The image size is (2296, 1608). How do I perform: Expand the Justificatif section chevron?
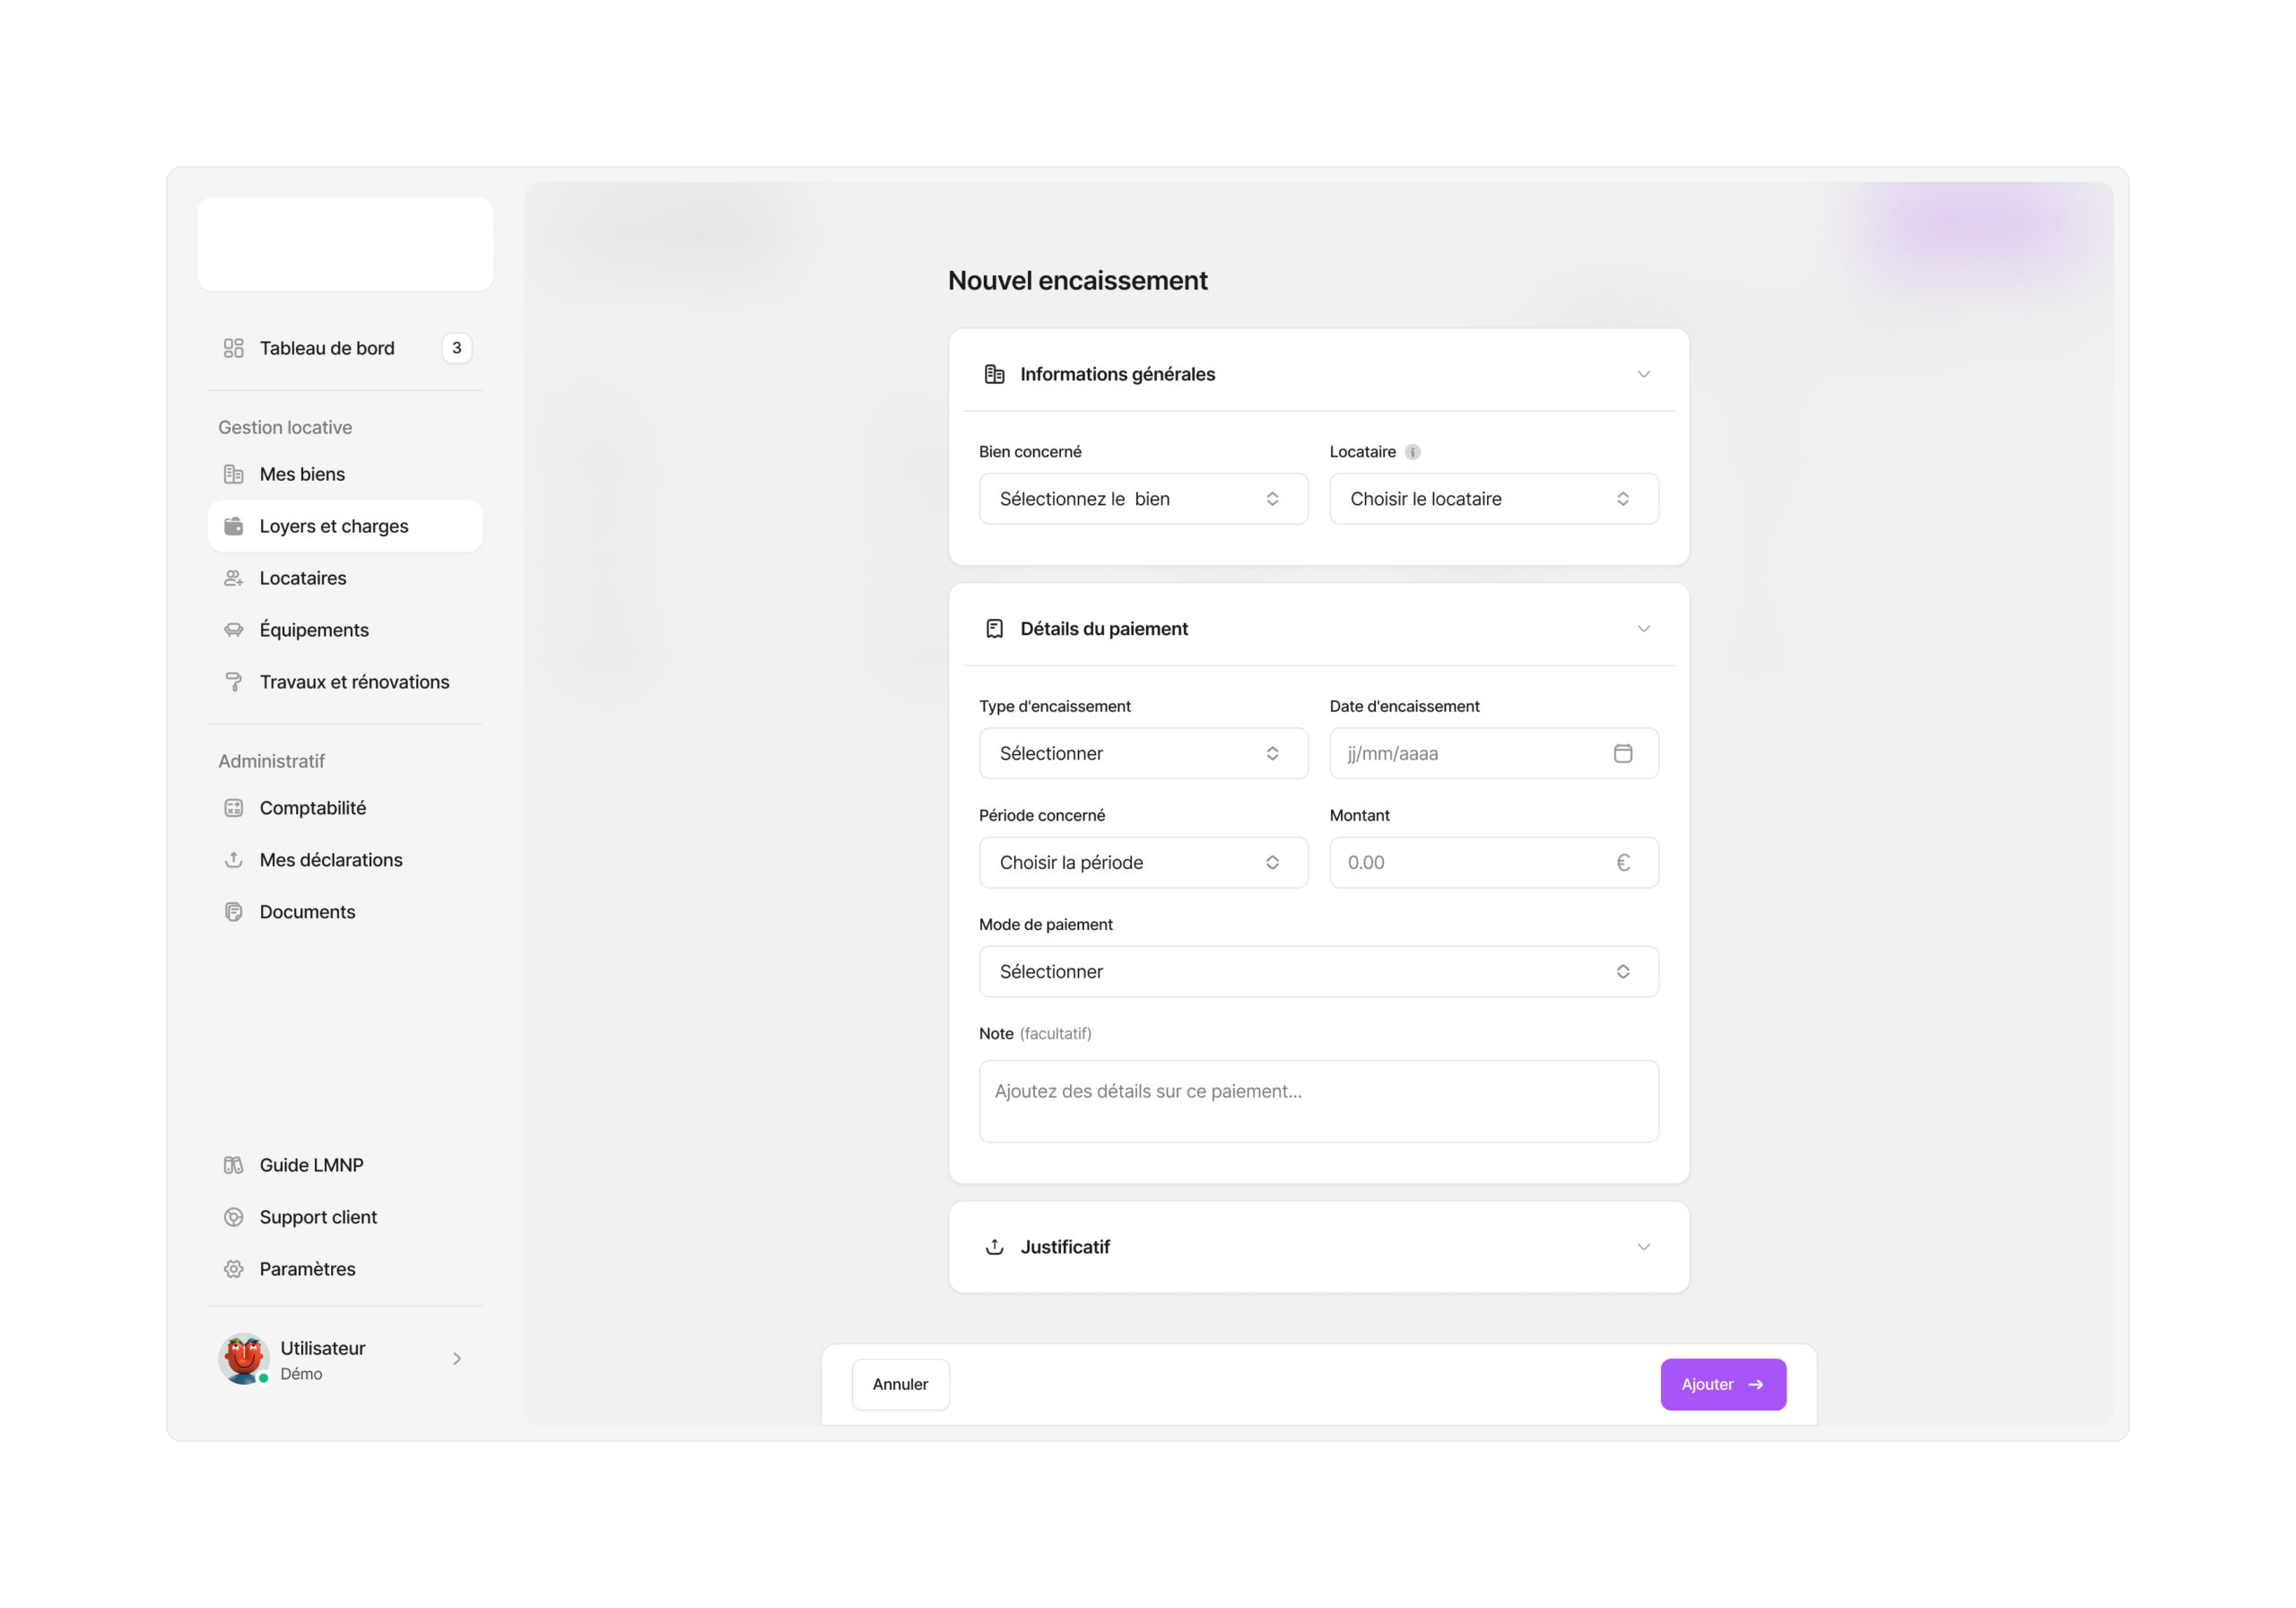pos(1643,1247)
